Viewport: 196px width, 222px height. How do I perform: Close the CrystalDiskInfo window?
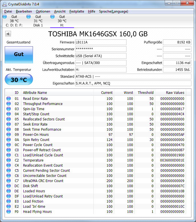click(x=187, y=3)
